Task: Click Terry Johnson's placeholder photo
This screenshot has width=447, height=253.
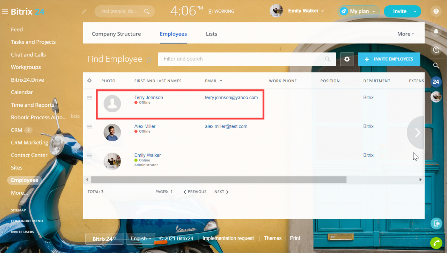Action: tap(112, 104)
